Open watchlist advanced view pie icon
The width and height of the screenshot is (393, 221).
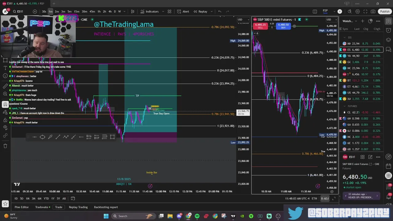pos(370,21)
